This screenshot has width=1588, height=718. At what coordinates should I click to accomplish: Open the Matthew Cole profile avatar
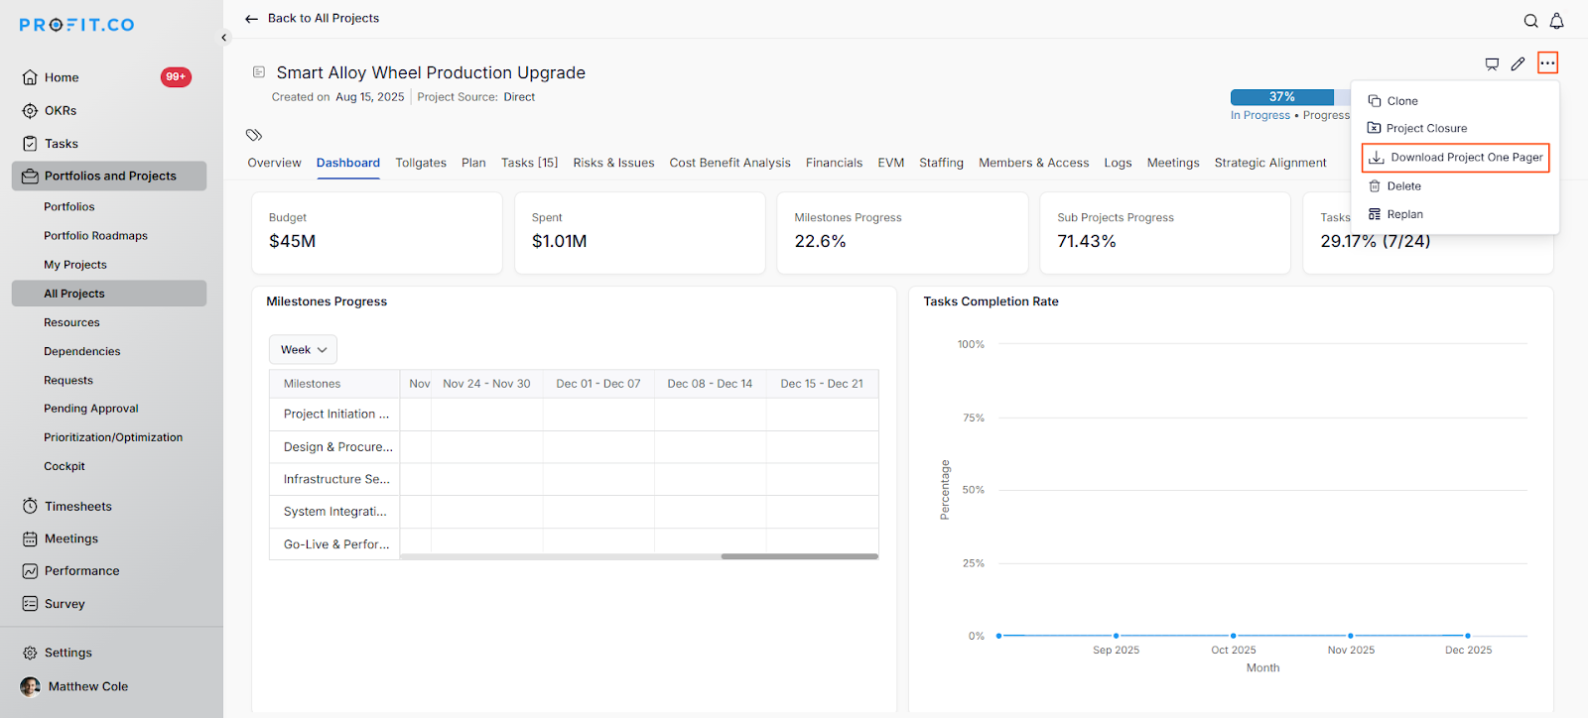31,686
